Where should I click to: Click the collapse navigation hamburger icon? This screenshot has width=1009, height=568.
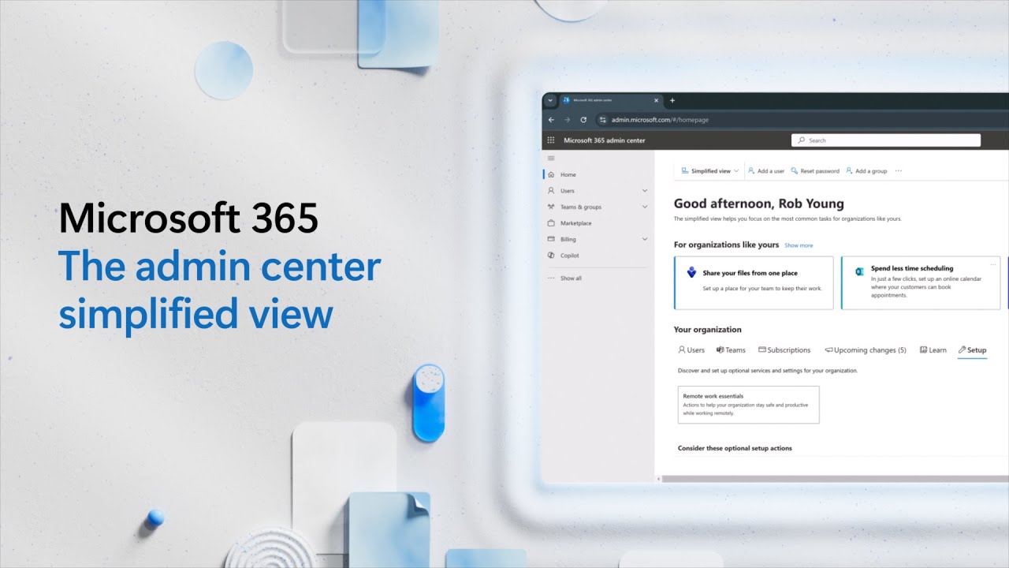551,159
